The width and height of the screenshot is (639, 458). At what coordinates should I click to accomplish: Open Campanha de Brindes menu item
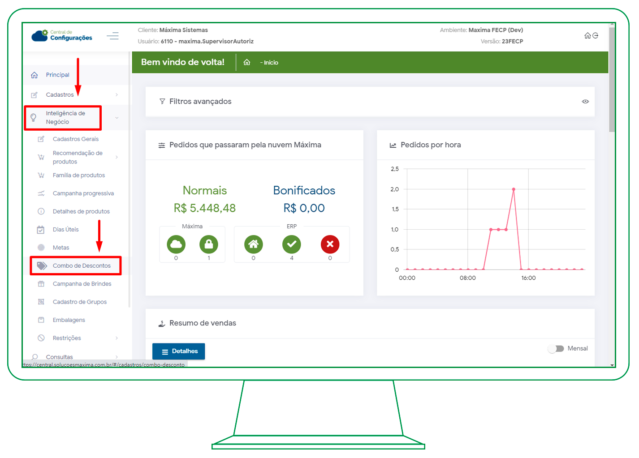[82, 284]
